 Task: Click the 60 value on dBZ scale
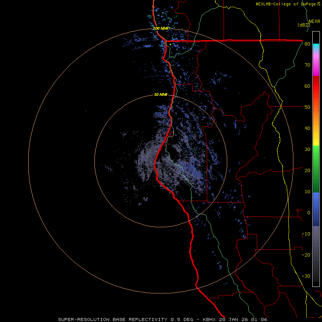[x=307, y=86]
